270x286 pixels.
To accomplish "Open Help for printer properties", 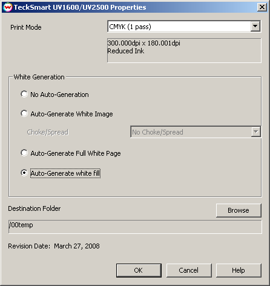I will (239, 270).
